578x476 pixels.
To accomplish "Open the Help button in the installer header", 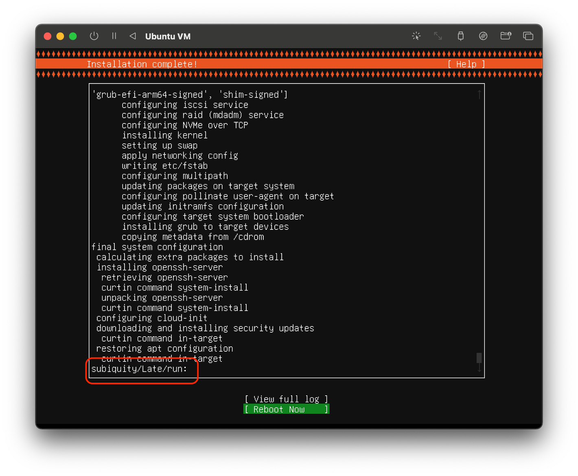I will pyautogui.click(x=466, y=64).
